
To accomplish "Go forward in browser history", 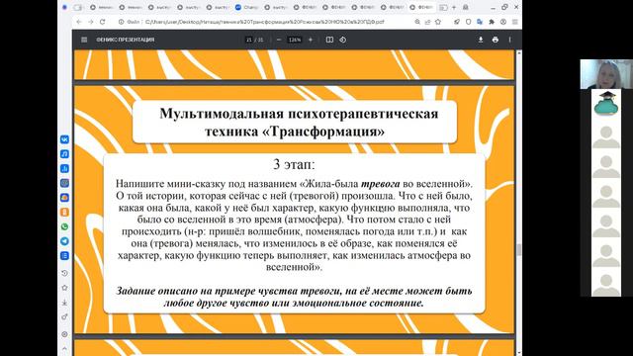I will click(x=90, y=22).
